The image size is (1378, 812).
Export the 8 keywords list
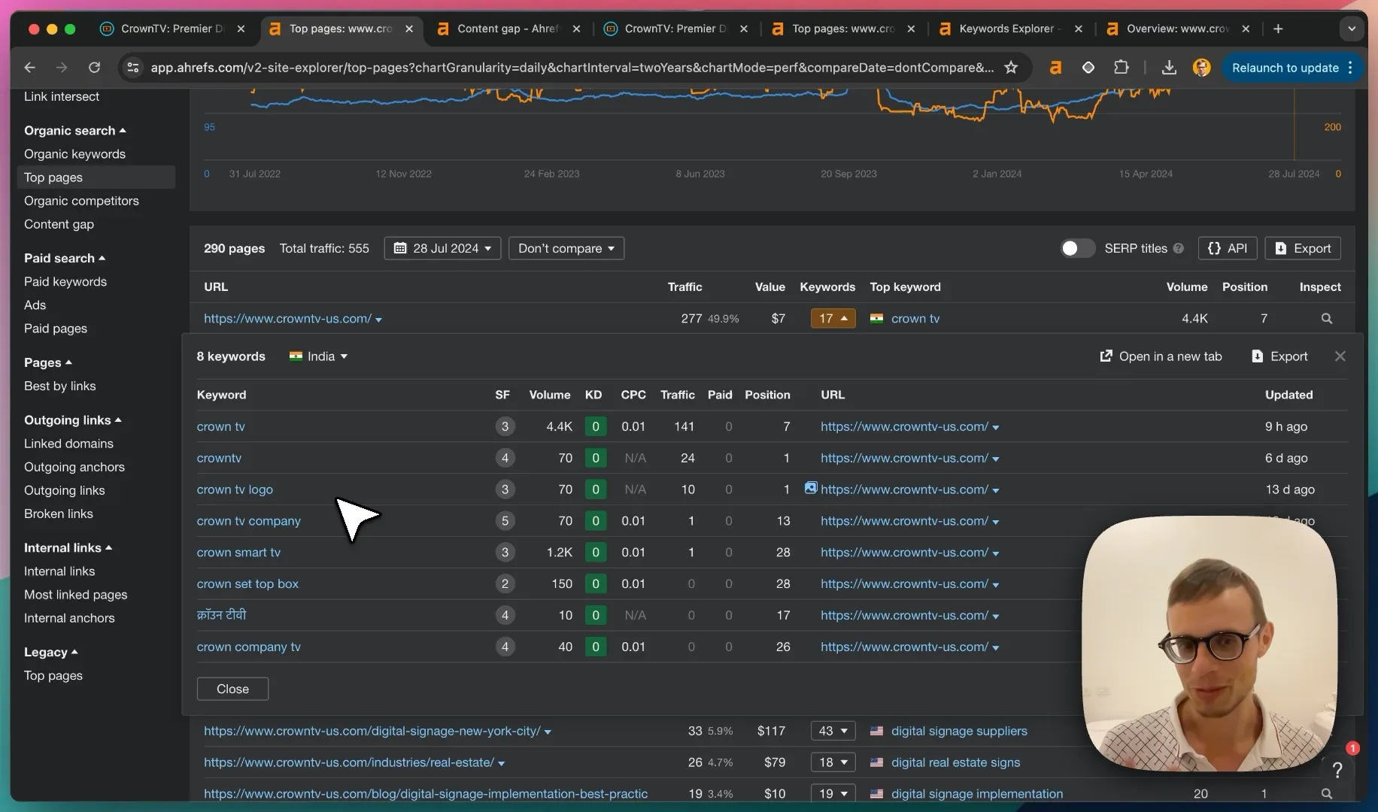click(x=1279, y=356)
